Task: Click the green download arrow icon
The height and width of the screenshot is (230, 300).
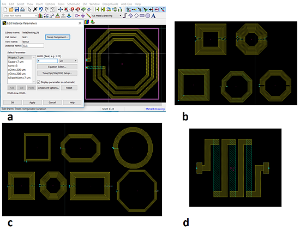Action: (x=57, y=16)
